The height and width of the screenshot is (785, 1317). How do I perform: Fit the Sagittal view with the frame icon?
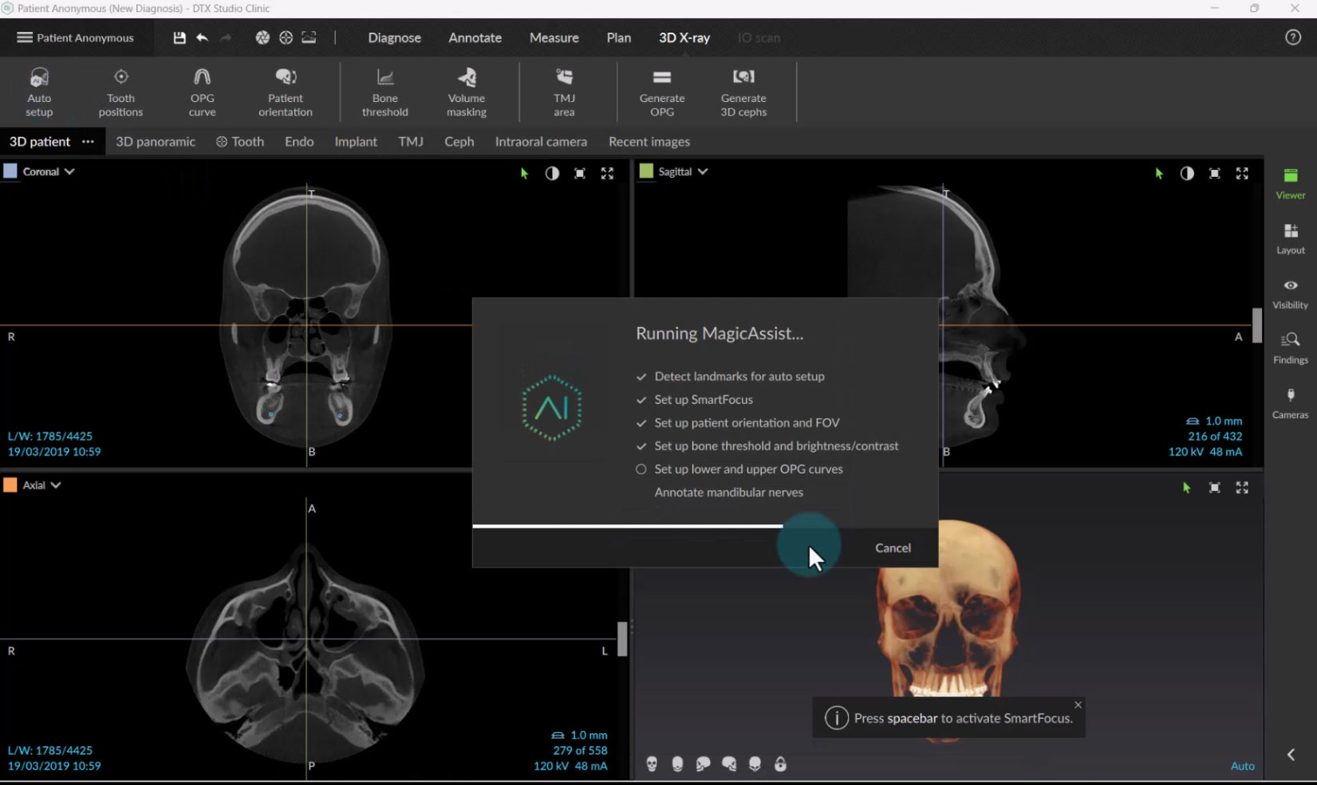pyautogui.click(x=1214, y=173)
